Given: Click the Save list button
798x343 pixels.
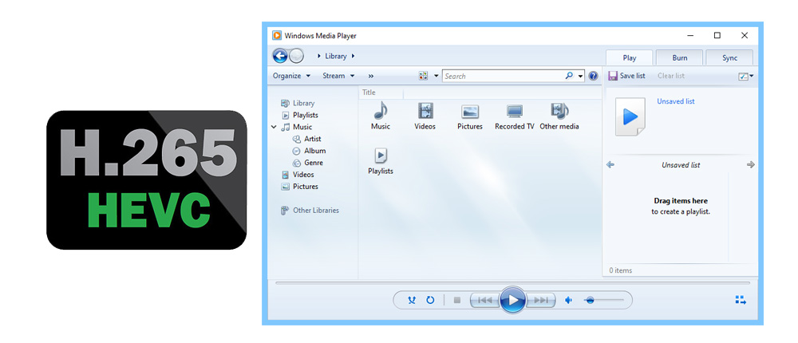Looking at the screenshot, I should [x=627, y=76].
